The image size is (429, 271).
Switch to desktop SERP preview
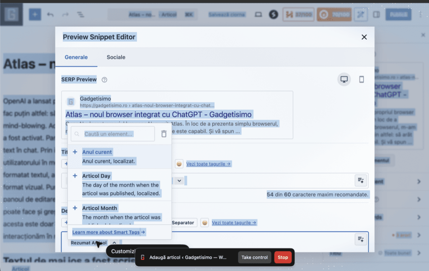point(344,79)
